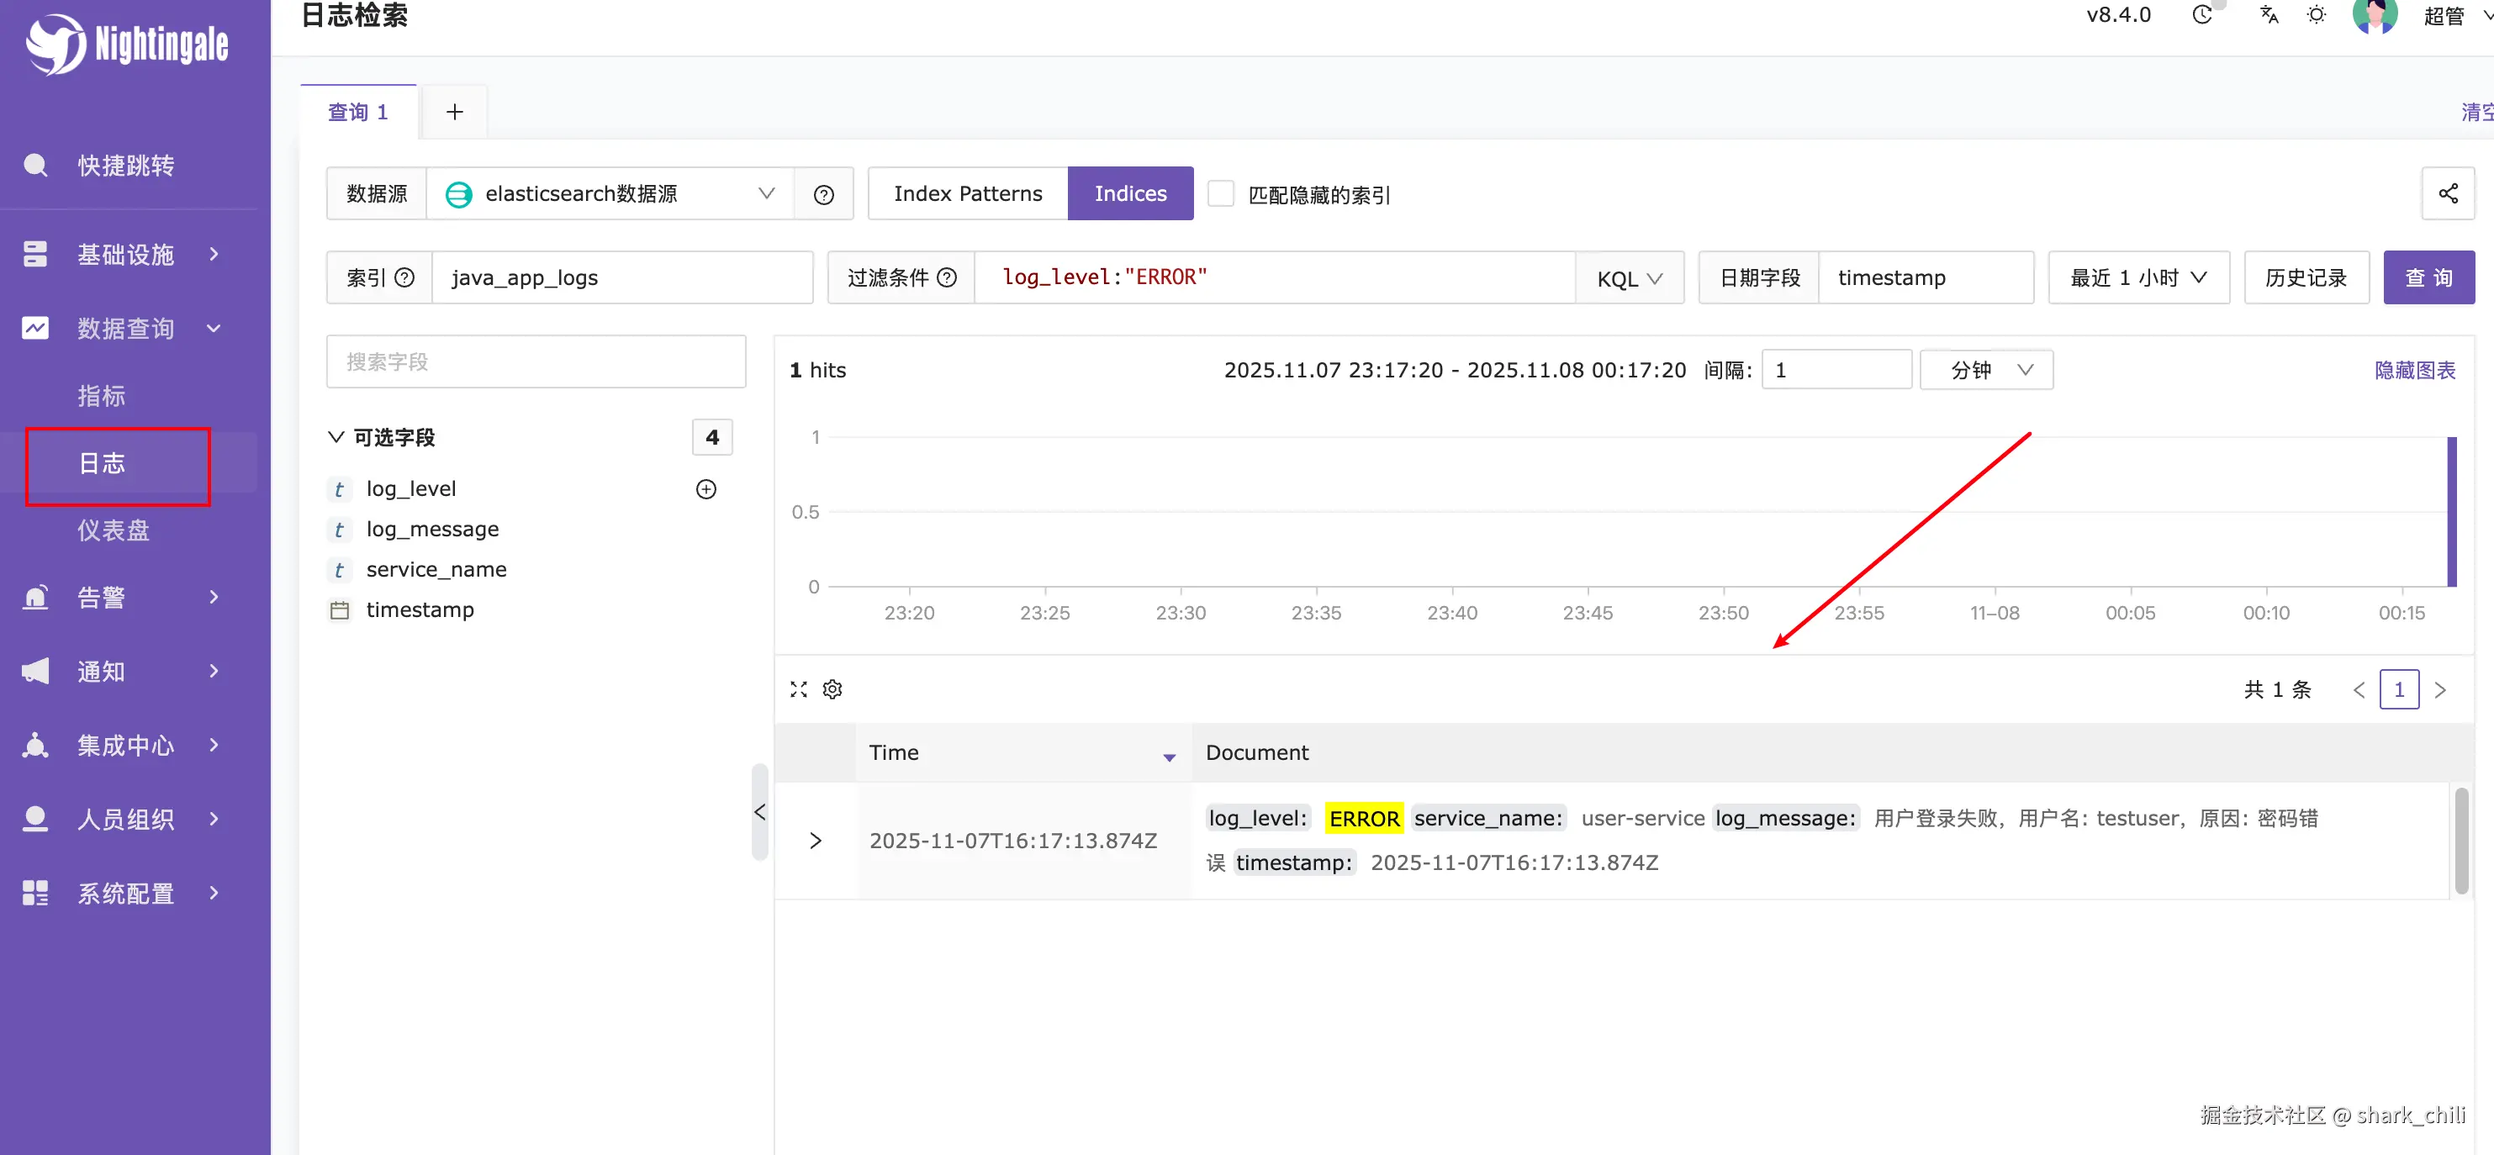Click the share icon button

pyautogui.click(x=2448, y=193)
